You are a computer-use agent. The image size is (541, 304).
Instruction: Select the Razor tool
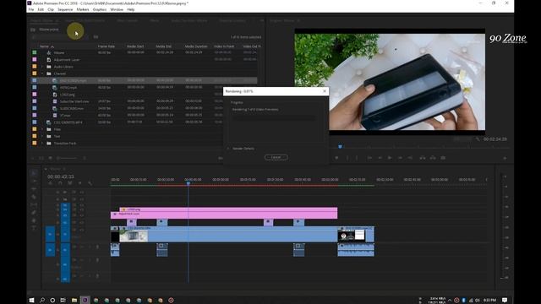tap(34, 197)
